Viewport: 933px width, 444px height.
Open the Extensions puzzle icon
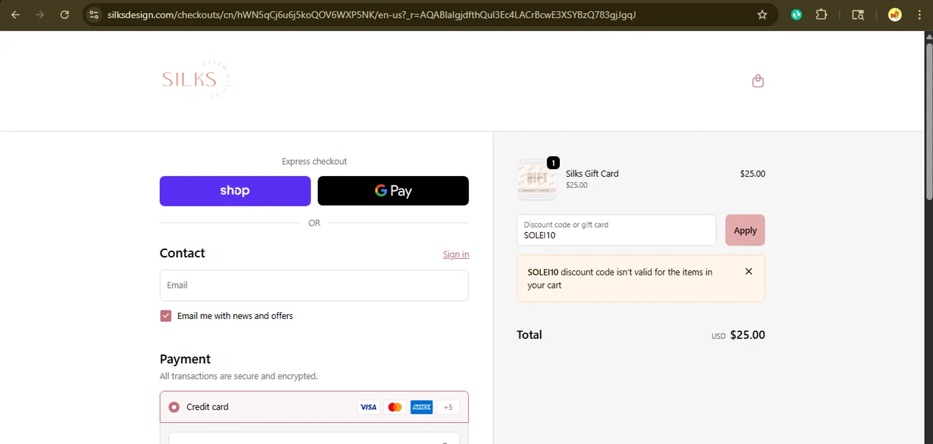(822, 15)
